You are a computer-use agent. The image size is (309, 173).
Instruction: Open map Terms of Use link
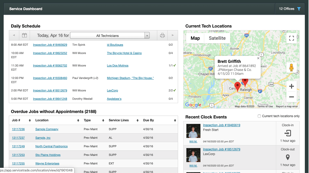265,106
